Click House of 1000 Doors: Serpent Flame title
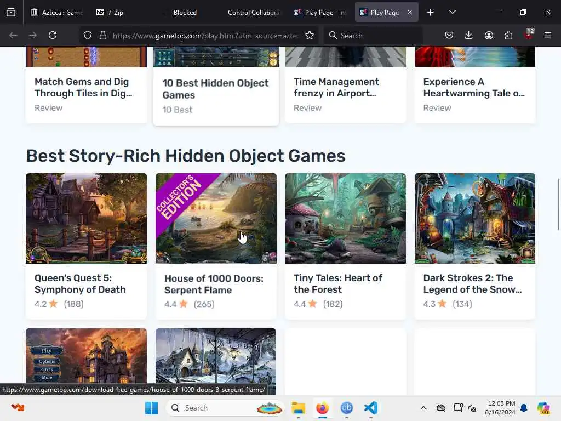 click(x=214, y=285)
